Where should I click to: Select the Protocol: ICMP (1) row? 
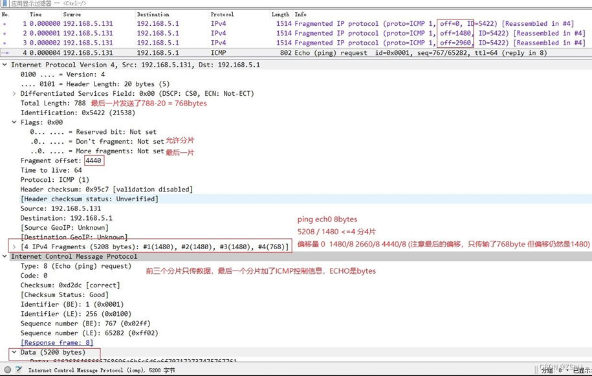[x=55, y=180]
